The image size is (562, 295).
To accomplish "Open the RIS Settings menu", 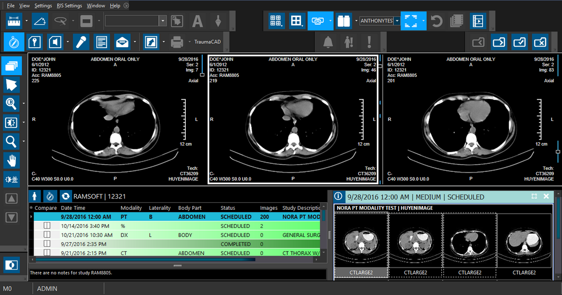I will pyautogui.click(x=69, y=5).
